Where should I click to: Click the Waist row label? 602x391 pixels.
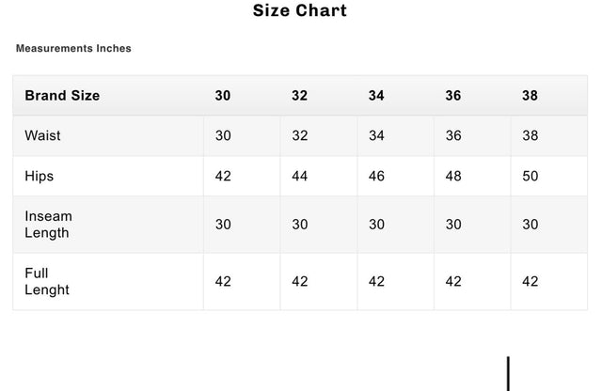[x=42, y=136]
